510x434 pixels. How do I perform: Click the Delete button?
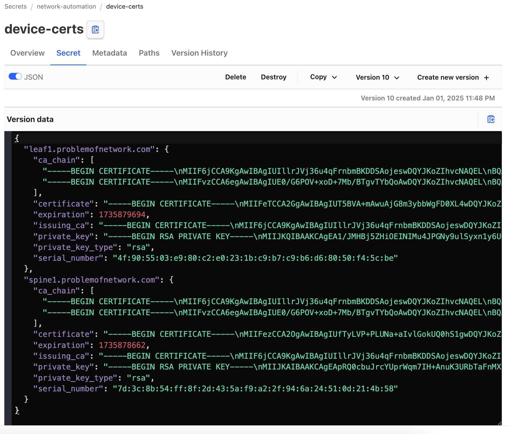(x=236, y=77)
